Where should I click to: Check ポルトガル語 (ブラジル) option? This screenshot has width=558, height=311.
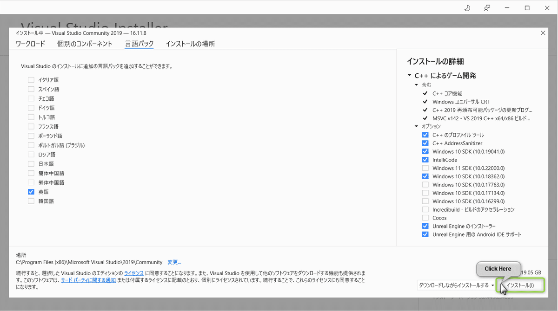(31, 145)
